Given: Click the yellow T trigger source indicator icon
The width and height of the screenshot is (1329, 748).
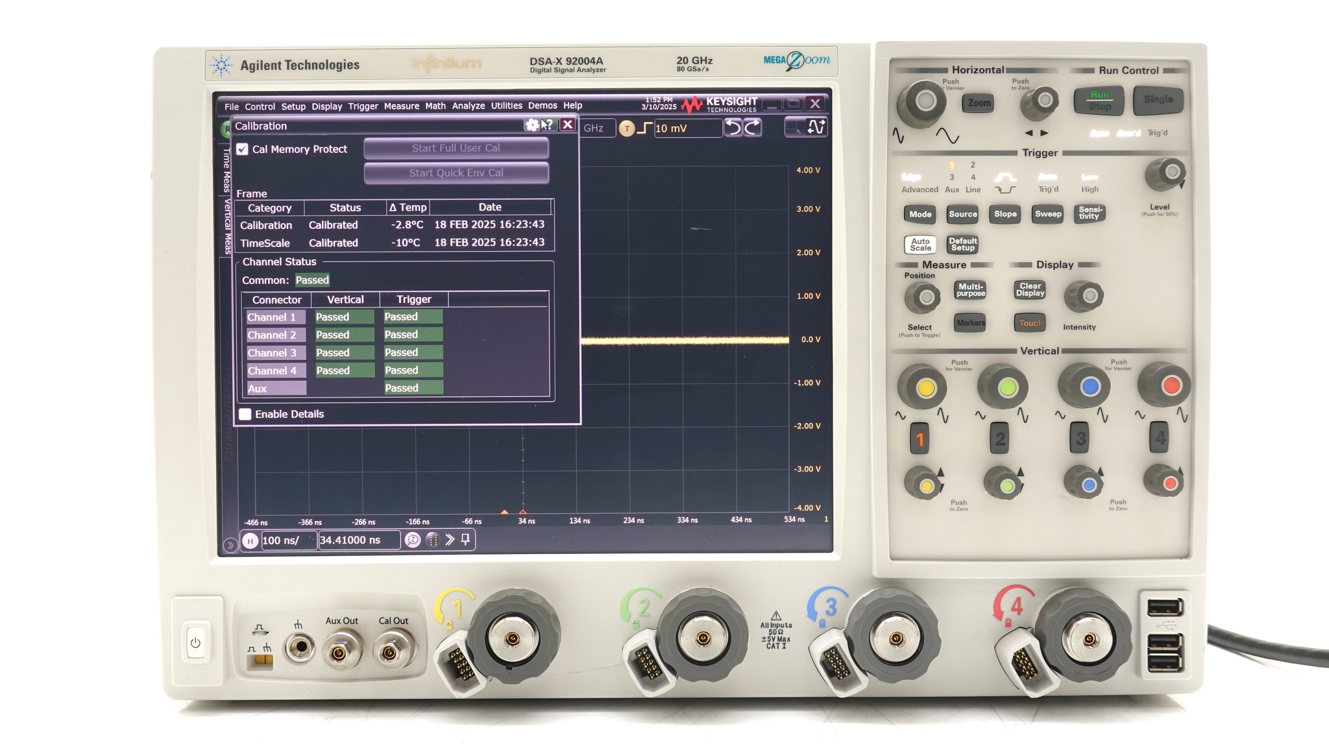Looking at the screenshot, I should tap(627, 128).
